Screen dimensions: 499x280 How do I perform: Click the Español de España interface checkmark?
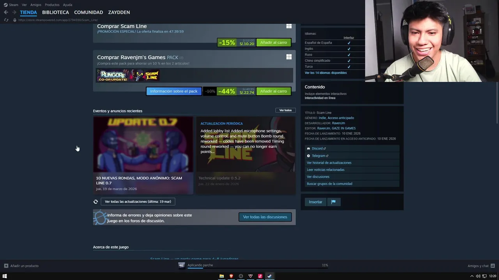pos(349,43)
